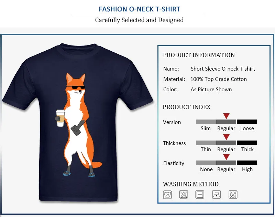275x217 pixels.
Task: Click the ironing care icon
Action: tap(217, 195)
